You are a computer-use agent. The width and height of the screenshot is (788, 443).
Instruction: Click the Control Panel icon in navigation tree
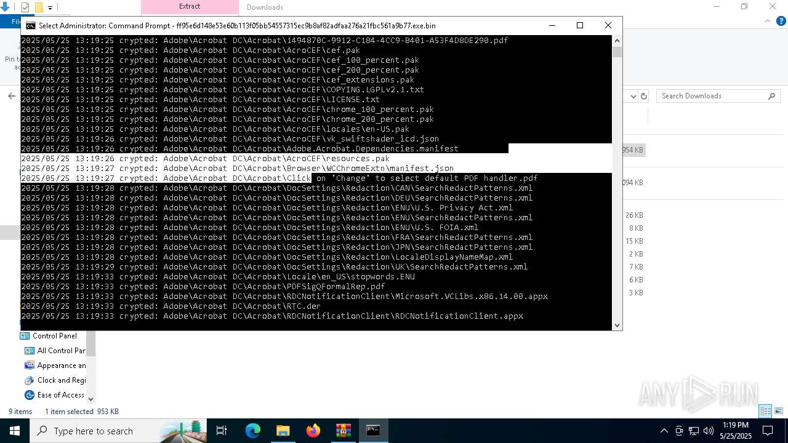pos(25,336)
